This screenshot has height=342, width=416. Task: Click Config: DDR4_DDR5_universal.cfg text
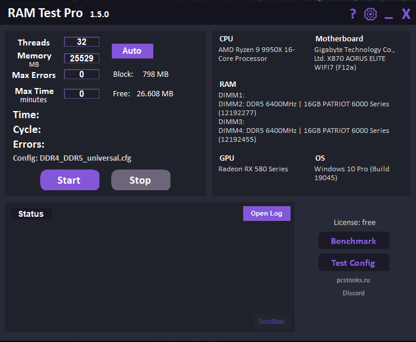pos(72,158)
